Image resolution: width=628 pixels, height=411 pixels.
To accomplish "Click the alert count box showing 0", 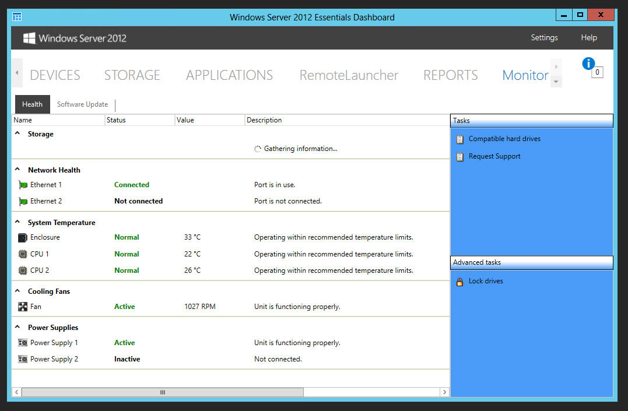I will (597, 72).
